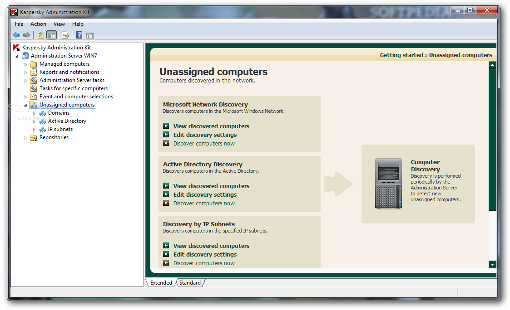Switch to the Extended tab

[161, 283]
